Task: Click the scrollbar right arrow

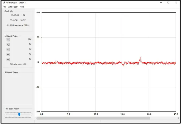Action: (x=178, y=118)
